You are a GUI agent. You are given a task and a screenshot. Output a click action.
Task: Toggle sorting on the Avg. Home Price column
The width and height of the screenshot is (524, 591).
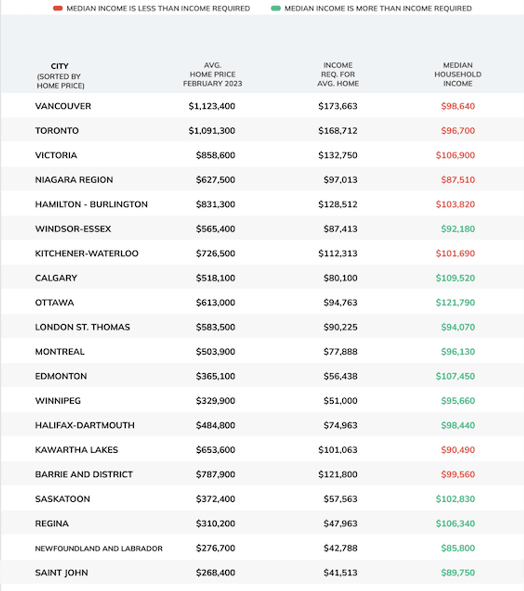[x=214, y=74]
